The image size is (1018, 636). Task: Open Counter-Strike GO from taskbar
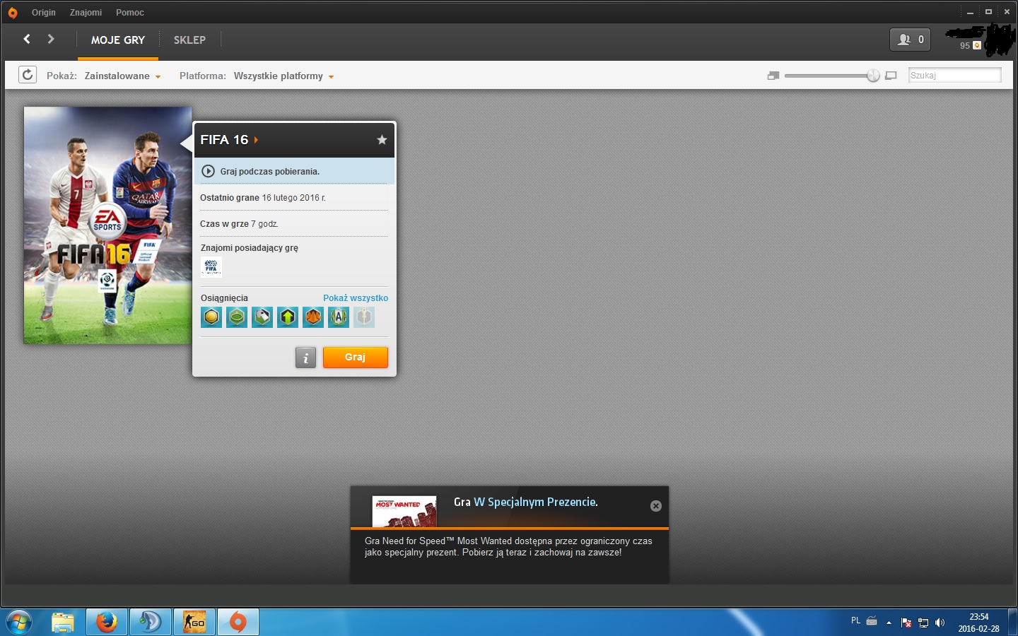pyautogui.click(x=194, y=622)
